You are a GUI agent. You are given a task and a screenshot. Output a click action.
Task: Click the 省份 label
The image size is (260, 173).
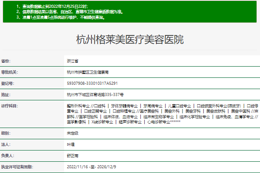pyautogui.click(x=6, y=61)
